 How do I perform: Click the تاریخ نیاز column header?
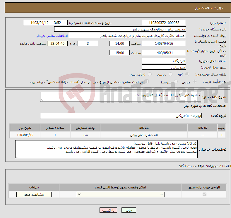[25, 128]
